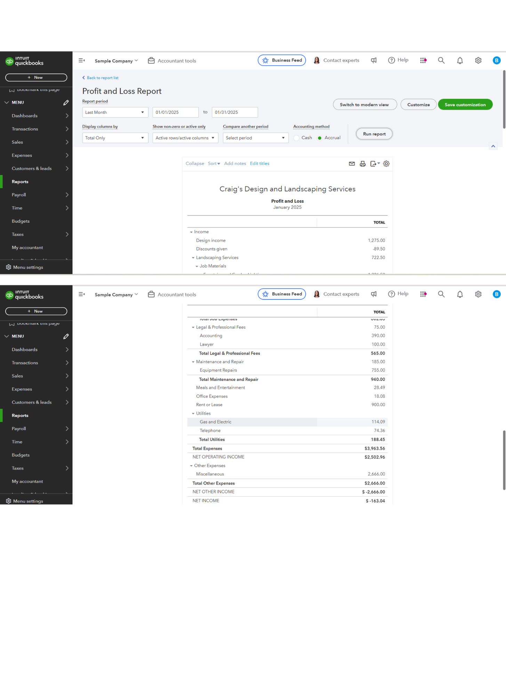The height and width of the screenshot is (696, 506).
Task: Edit menu with pencil icon in top sidebar
Action: pos(66,103)
